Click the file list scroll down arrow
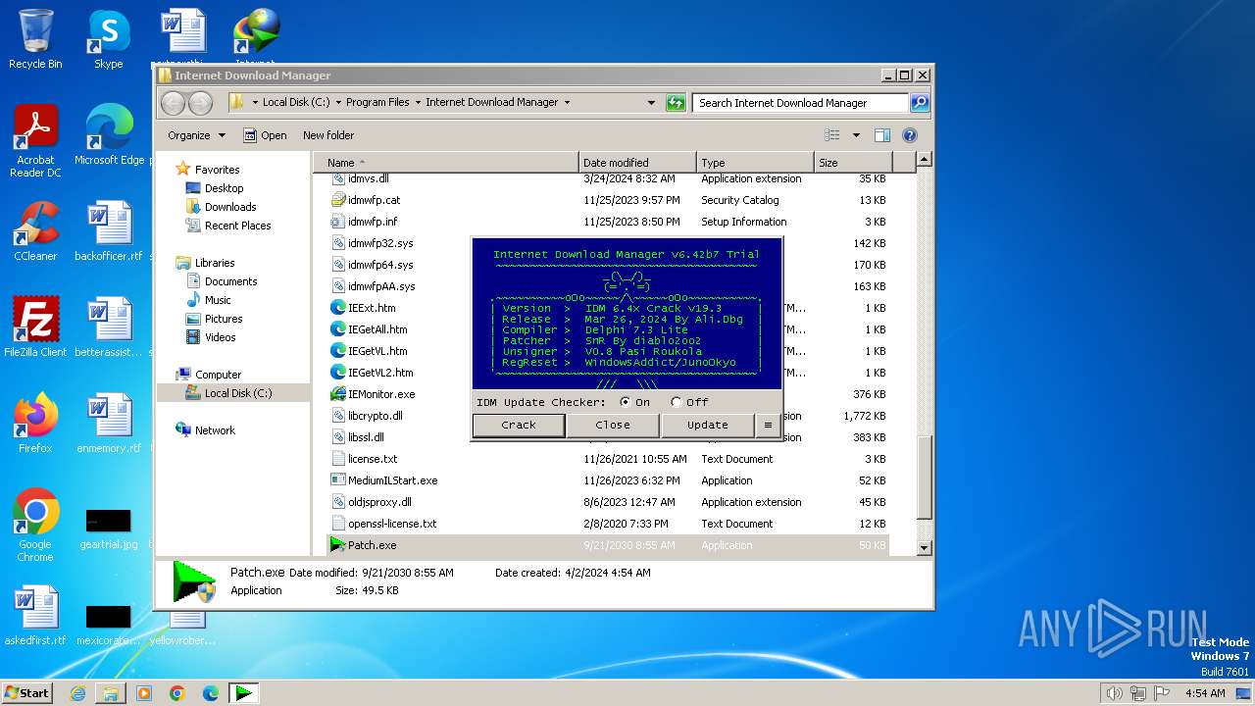 coord(924,547)
